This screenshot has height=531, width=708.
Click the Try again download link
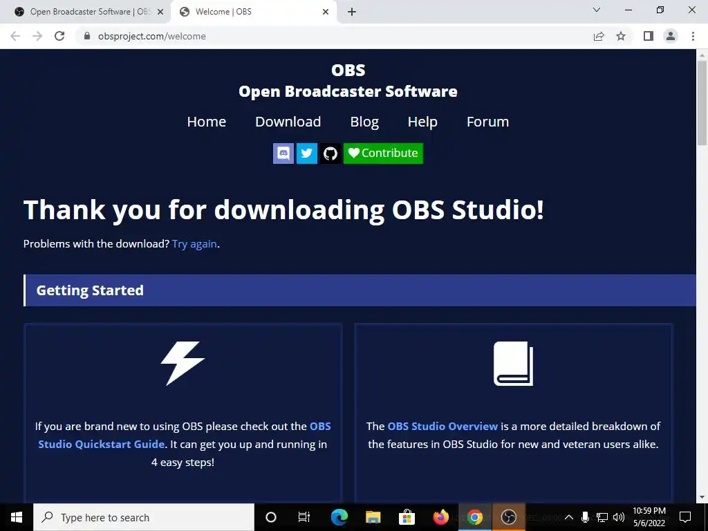194,244
